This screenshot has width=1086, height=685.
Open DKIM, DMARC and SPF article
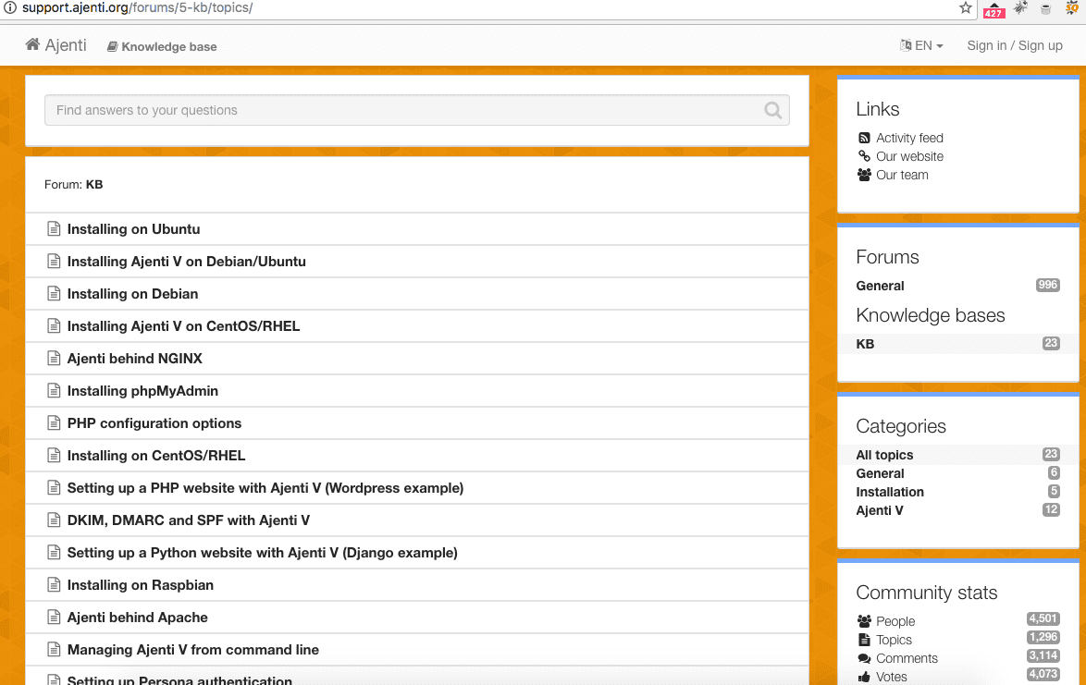coord(188,520)
